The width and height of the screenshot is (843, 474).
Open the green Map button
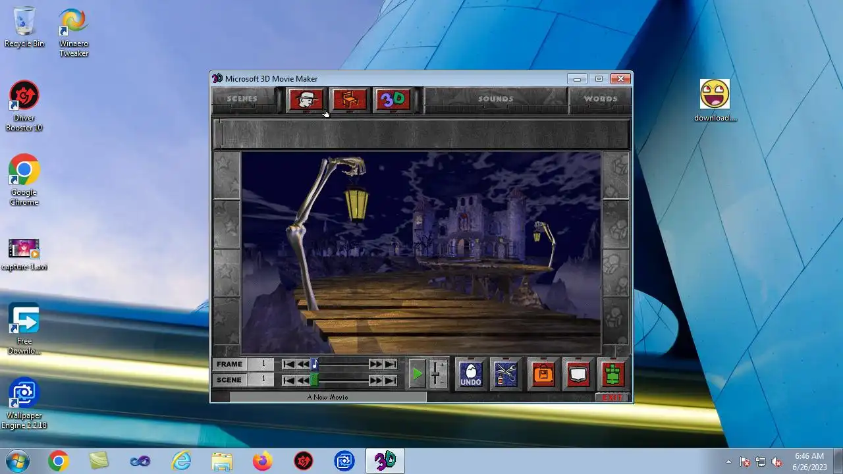pyautogui.click(x=612, y=374)
